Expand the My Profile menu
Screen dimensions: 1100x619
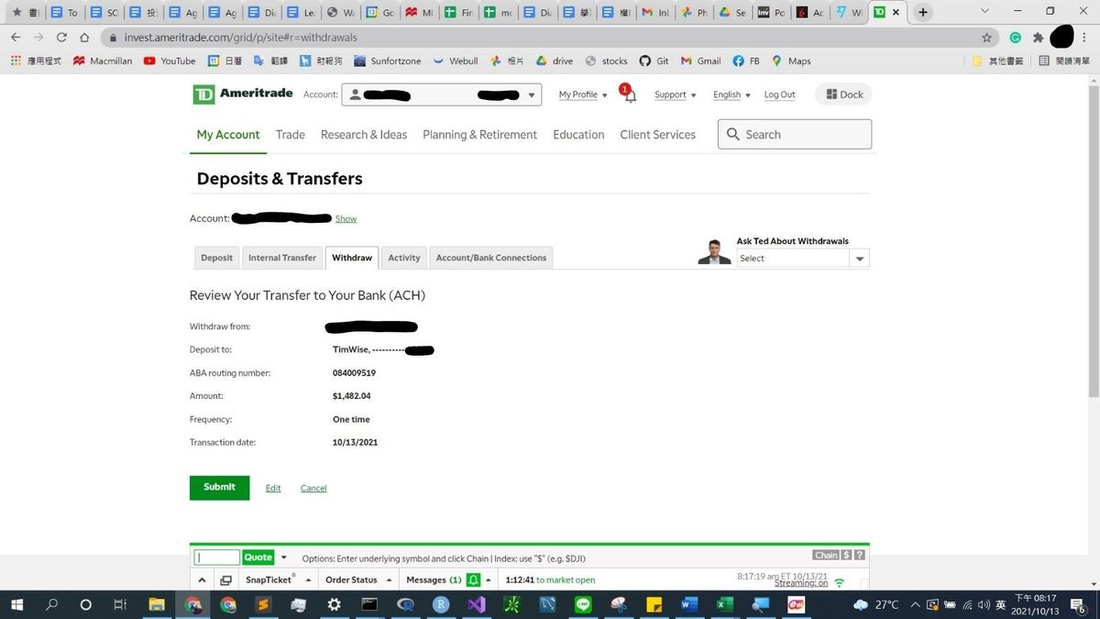point(583,94)
